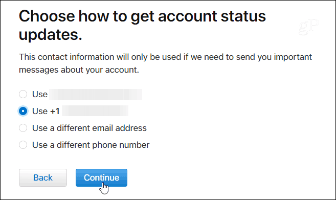Viewport: 336px width, 200px height.
Task: Click the 'Use a different email address' label text
Action: [x=89, y=128]
